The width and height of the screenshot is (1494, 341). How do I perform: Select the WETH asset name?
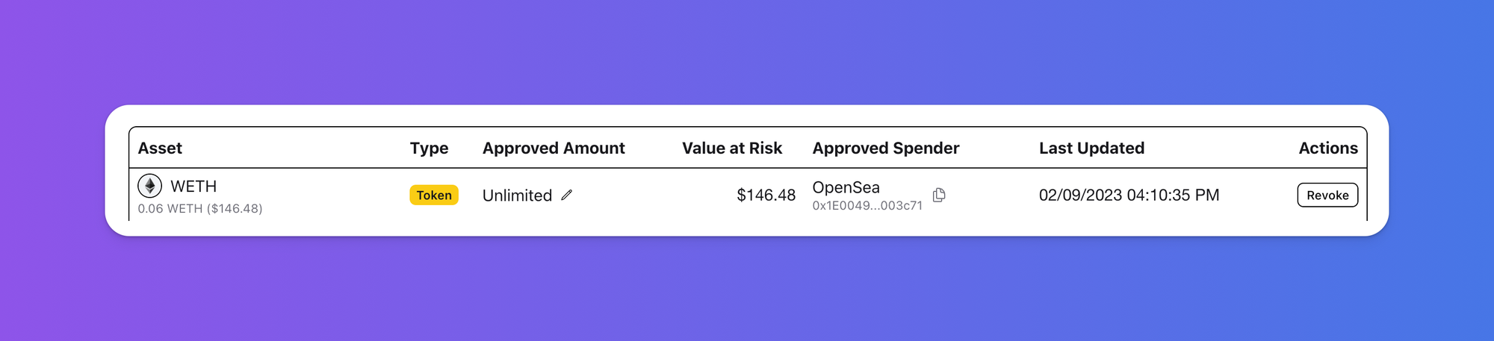pyautogui.click(x=193, y=186)
